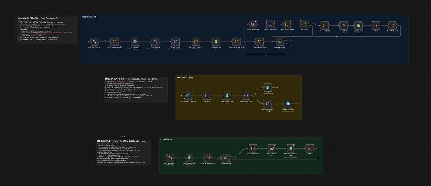Open the mintellion.com demo URL link in Main Outreach note
The image size is (431, 186).
59,33
